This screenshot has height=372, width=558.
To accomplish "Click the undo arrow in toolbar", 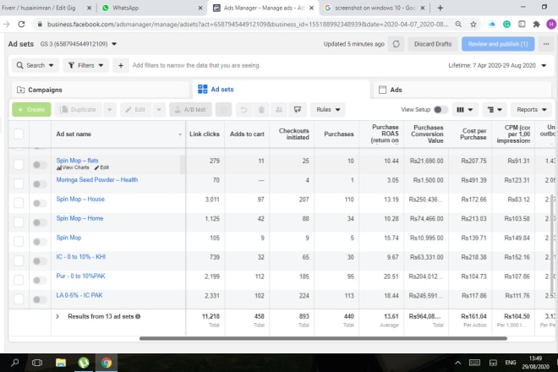I will (x=243, y=110).
